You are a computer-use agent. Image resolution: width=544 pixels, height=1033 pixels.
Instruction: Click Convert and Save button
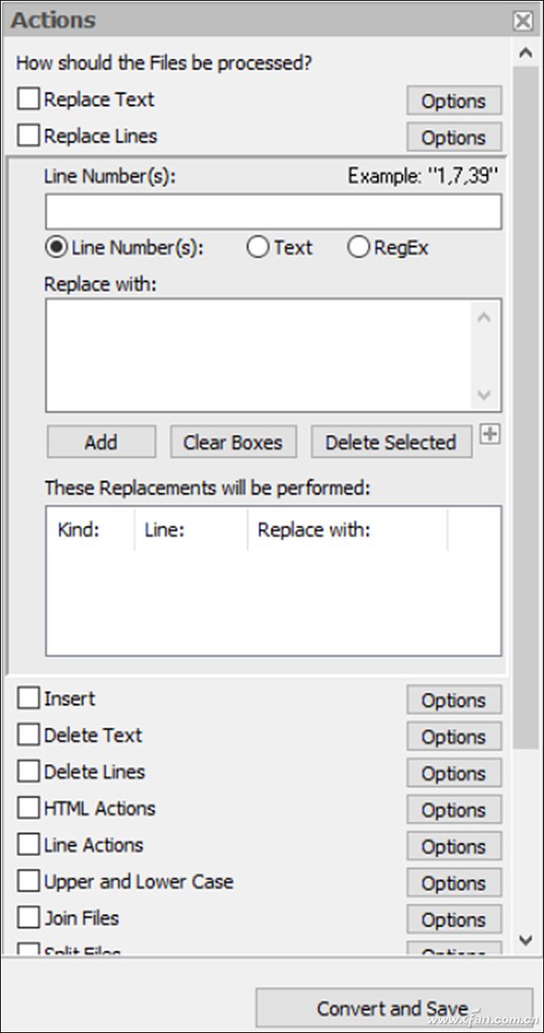(393, 1009)
